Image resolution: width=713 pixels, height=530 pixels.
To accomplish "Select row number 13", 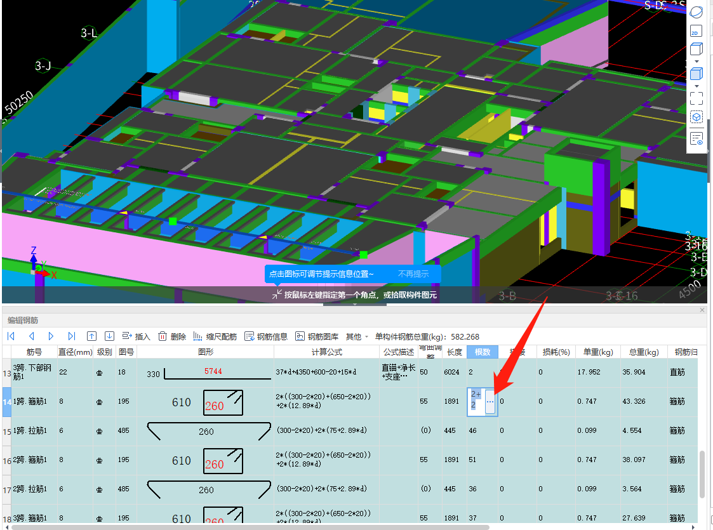I will pos(7,373).
